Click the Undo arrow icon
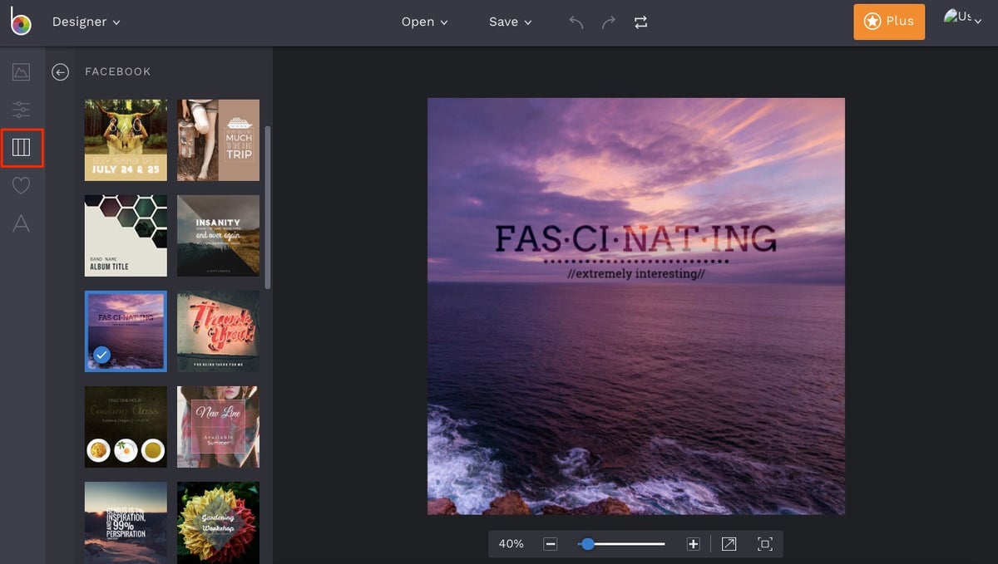Screen dimensions: 998x564 [576, 22]
